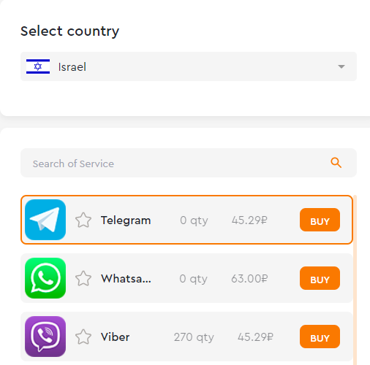Click the service list scrollbar
Viewport: 370px width, 365px height.
point(355,280)
